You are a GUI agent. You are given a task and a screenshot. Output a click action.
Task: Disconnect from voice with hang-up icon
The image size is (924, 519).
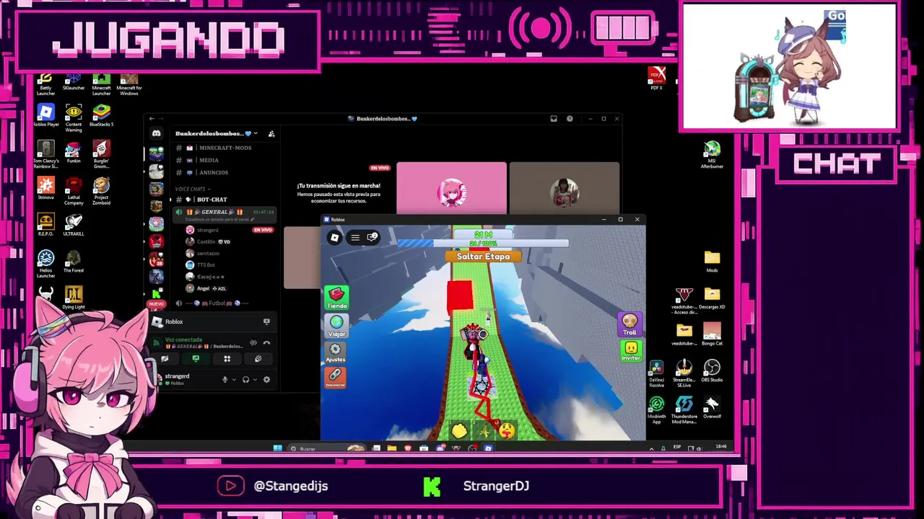tap(267, 343)
